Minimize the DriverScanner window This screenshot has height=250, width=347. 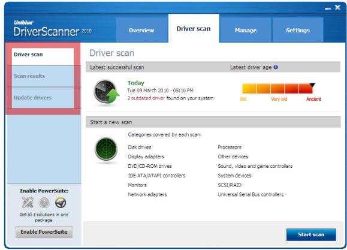point(328,8)
